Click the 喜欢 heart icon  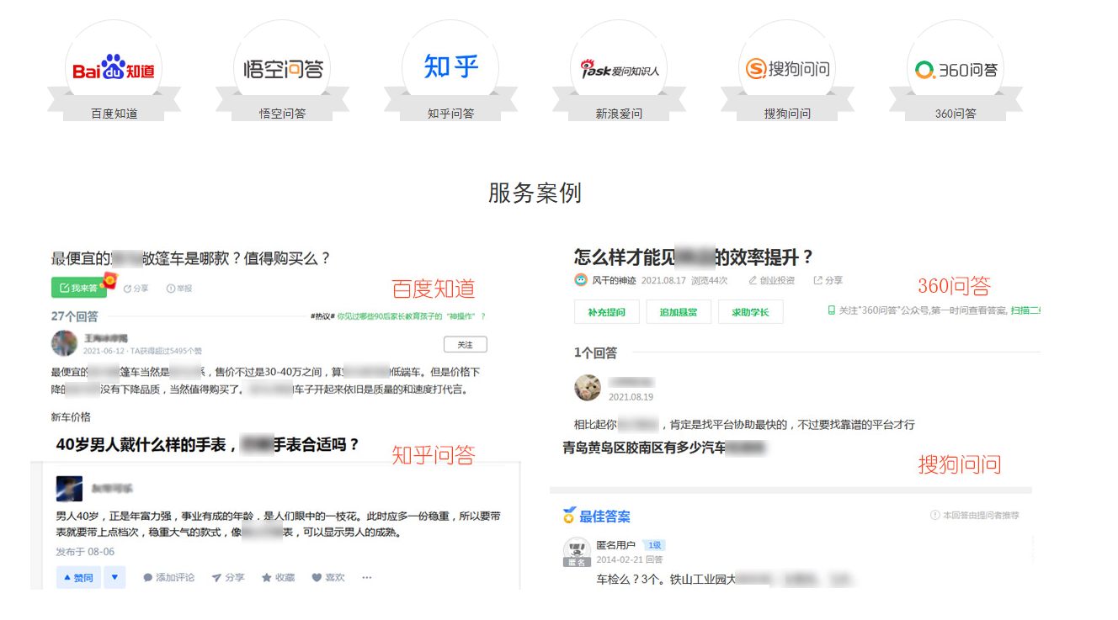328,577
